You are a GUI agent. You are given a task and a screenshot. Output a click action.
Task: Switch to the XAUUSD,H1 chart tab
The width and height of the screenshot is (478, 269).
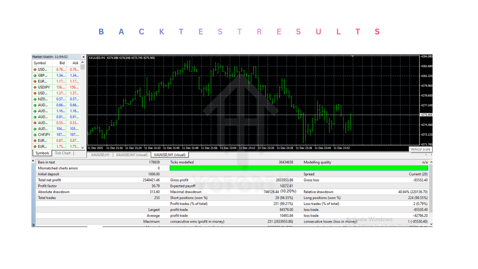100,155
